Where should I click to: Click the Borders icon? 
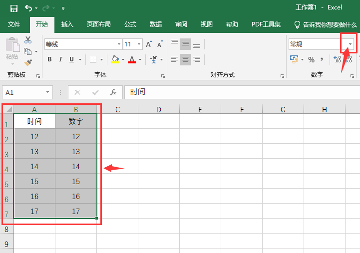pos(93,59)
